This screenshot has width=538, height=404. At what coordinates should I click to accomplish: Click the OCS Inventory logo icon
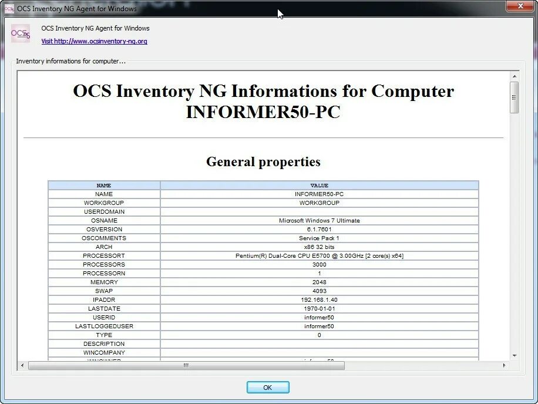pos(20,33)
